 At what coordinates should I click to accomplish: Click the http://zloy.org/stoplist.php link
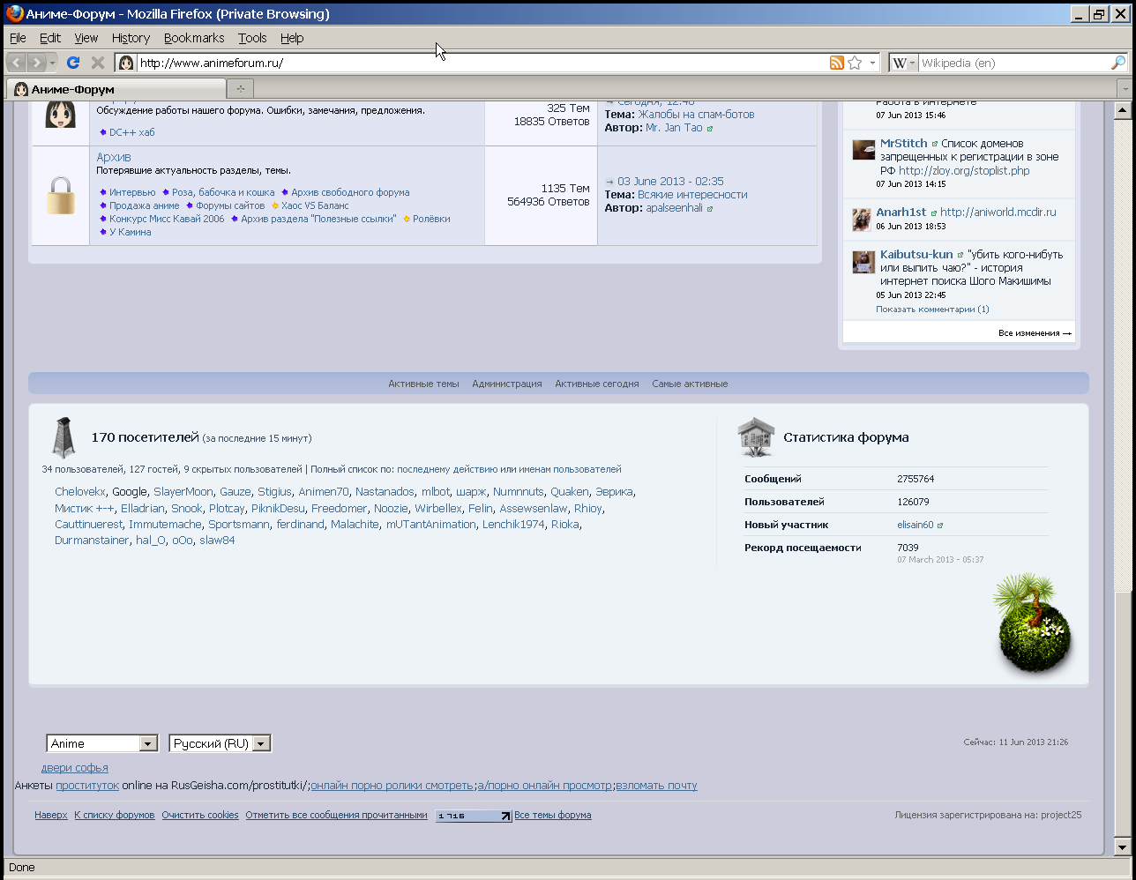[x=964, y=171]
